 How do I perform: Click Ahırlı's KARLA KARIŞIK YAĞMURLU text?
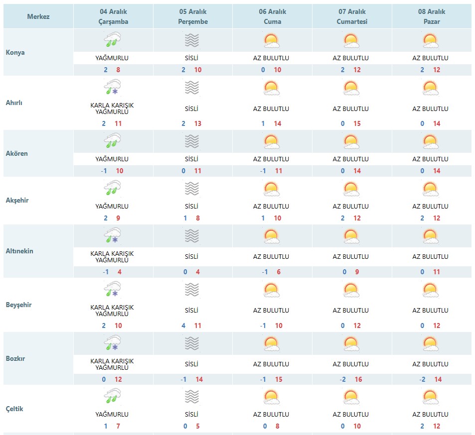[x=112, y=109]
